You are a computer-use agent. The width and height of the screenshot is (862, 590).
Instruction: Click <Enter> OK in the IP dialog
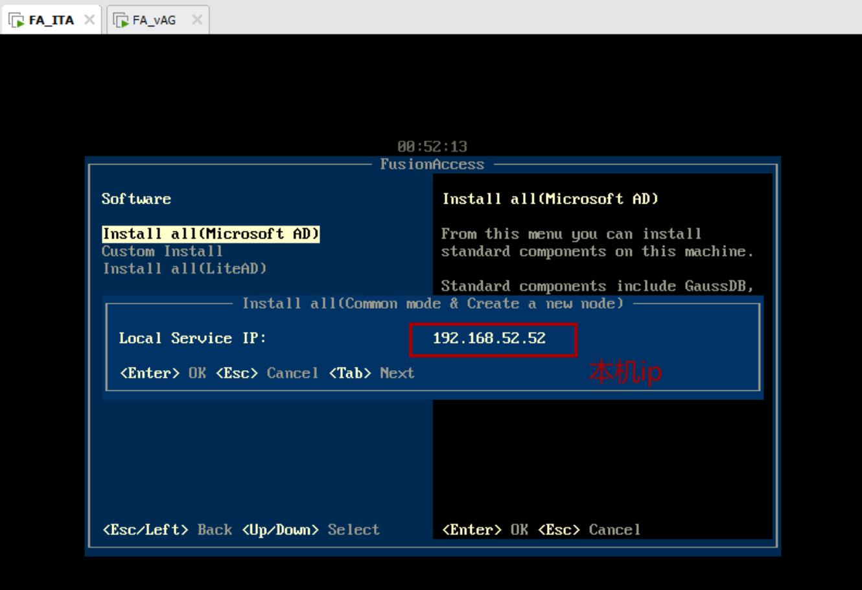(163, 373)
